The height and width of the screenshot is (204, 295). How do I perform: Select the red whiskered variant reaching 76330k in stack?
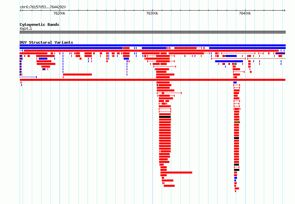click(169, 93)
